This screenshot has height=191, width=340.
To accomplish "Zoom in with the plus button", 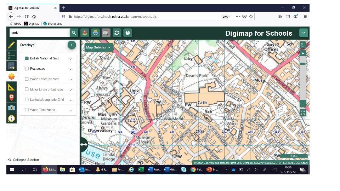I will [303, 53].
